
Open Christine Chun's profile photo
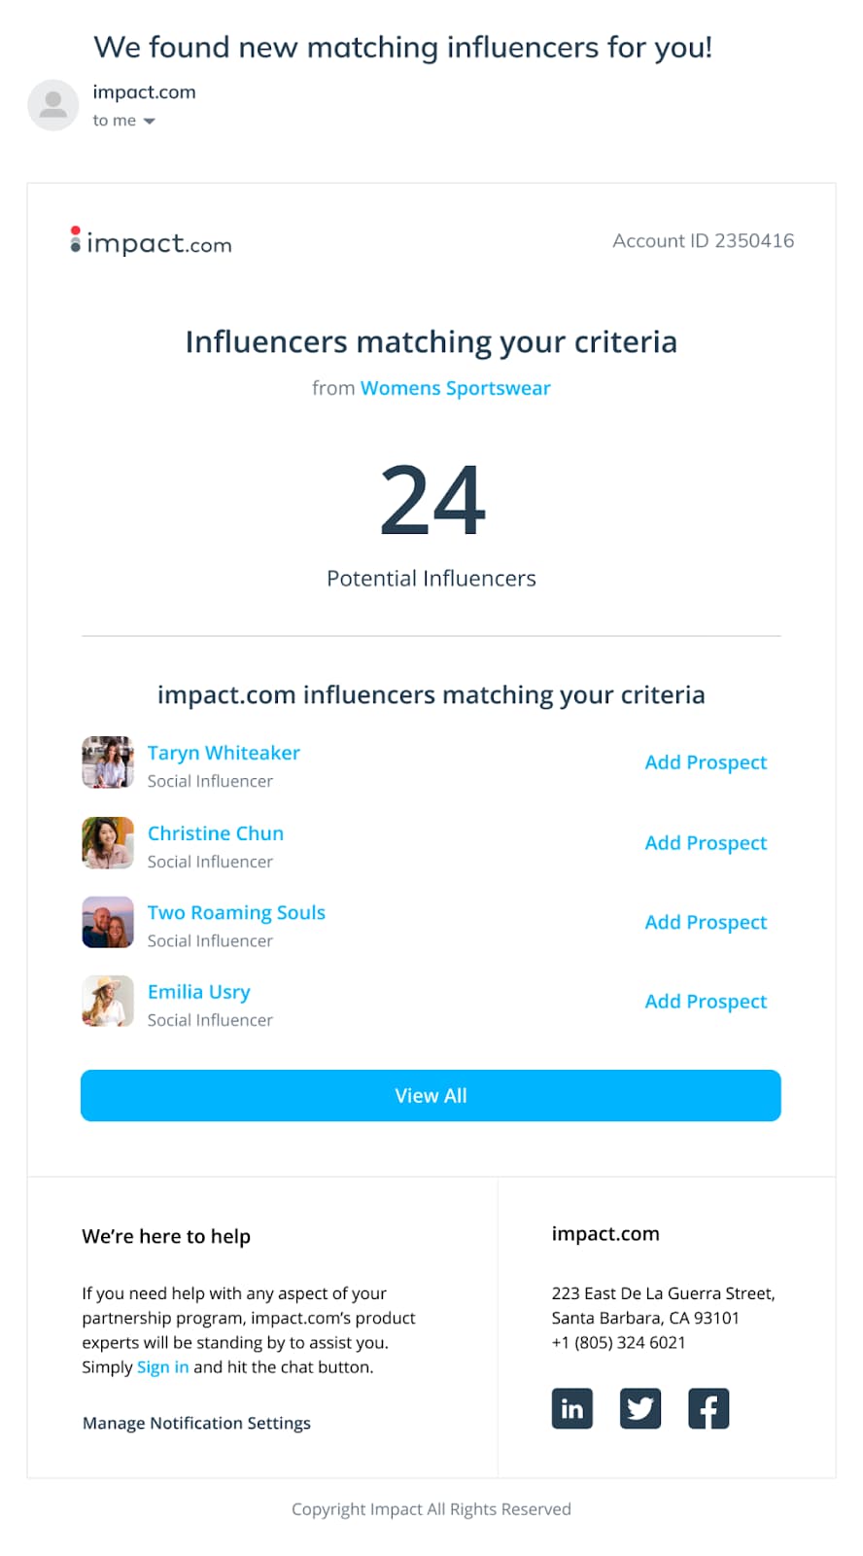(108, 842)
